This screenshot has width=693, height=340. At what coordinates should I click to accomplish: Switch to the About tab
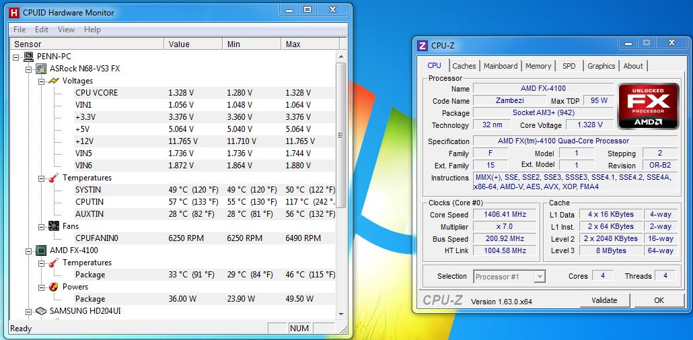click(x=633, y=66)
